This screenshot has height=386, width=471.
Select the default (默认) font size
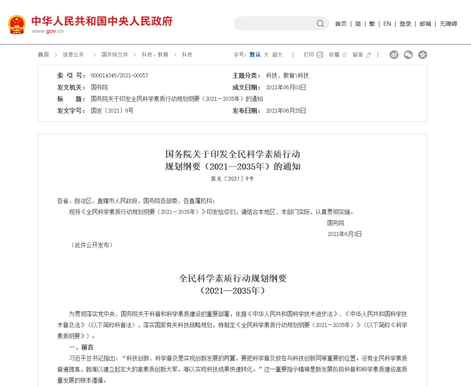[255, 55]
